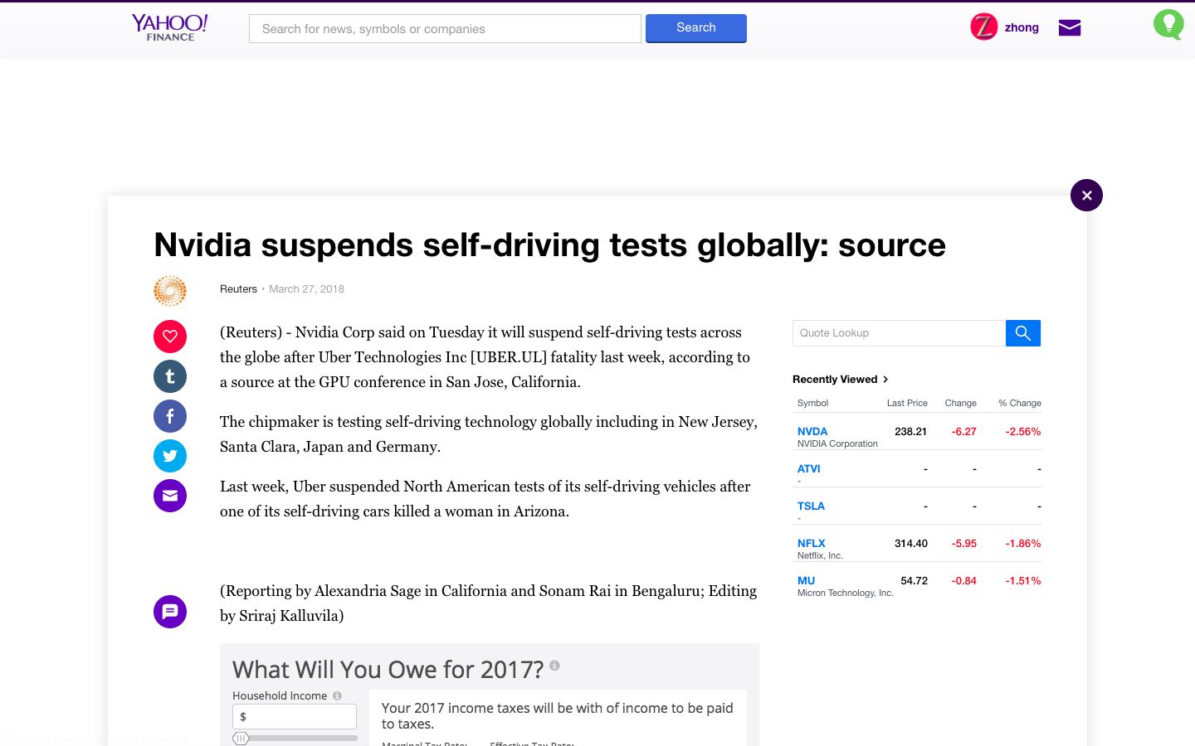
Task: Click info icon next to tax calculator title
Action: [x=554, y=665]
